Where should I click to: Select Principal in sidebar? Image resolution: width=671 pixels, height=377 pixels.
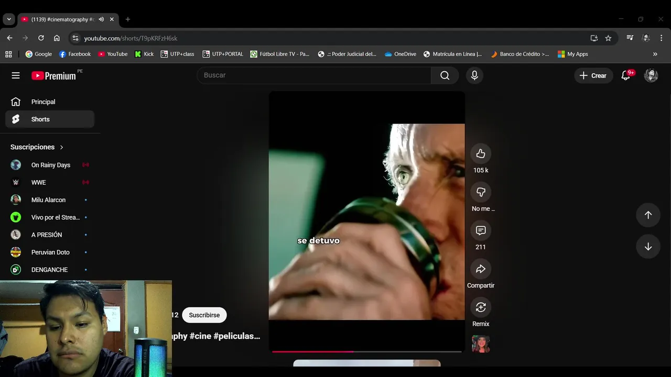50,102
